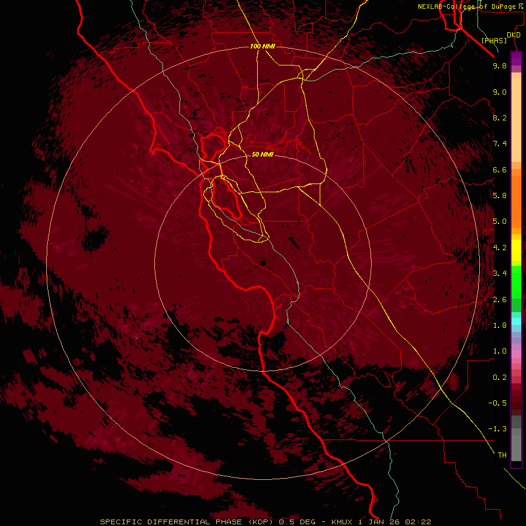Screen dimensions: 526x526
Task: Select the 6.6 scale label
Action: (x=500, y=169)
